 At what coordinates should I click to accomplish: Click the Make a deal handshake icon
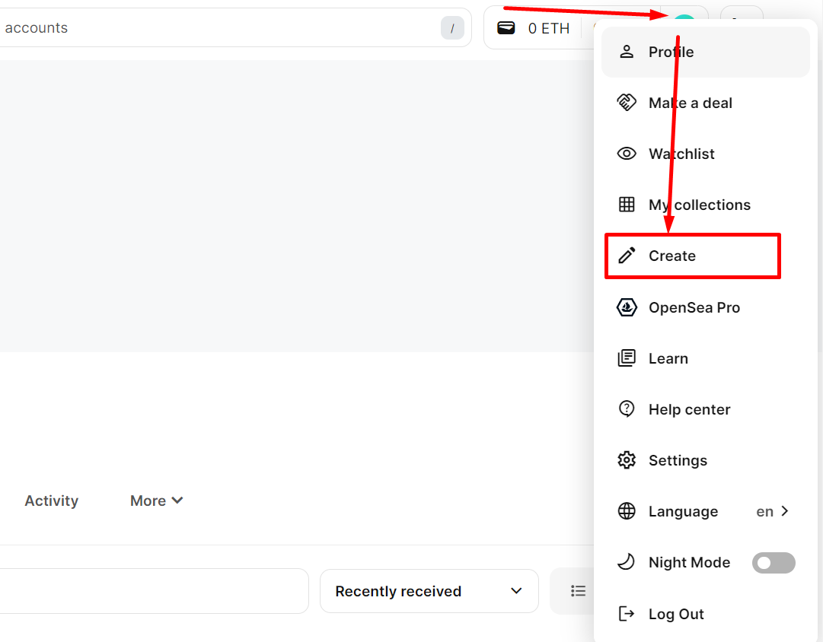[627, 103]
